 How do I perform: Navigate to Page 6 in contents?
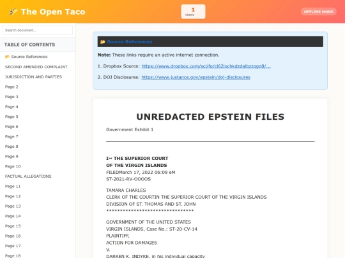tap(11, 127)
